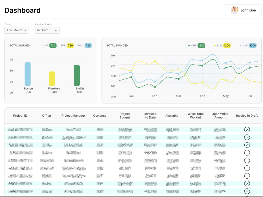This screenshot has height=197, width=263.
Task: Expand the John Doe user menu
Action: (243, 10)
